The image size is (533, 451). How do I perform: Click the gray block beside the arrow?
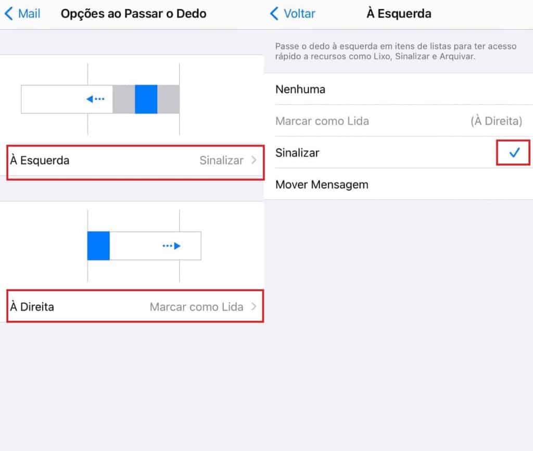pos(124,99)
